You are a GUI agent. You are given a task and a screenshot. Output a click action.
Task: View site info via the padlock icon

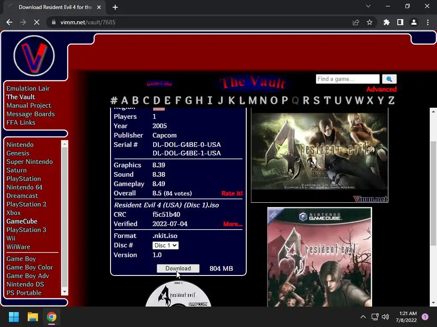[x=53, y=22]
